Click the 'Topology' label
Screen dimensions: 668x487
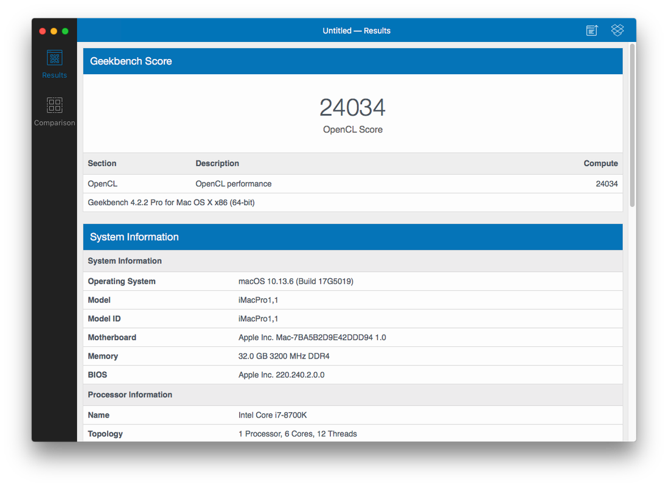[x=105, y=434]
